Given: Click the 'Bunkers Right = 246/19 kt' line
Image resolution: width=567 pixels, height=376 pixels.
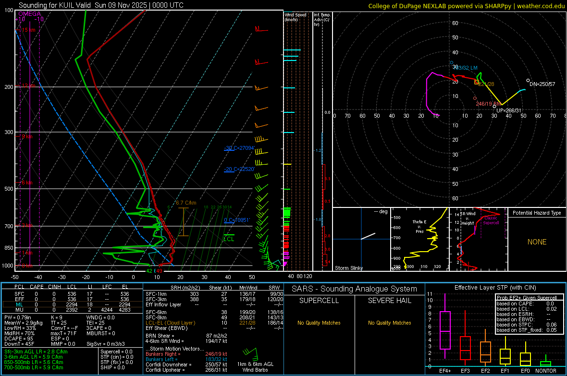Looking at the screenshot, I should (186, 354).
